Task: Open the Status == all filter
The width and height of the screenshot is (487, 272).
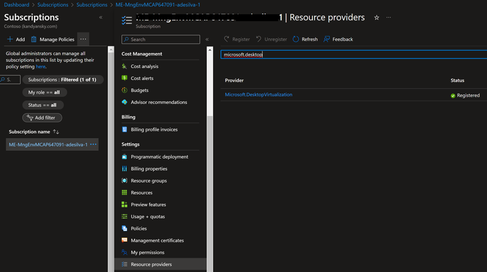Action: coord(43,105)
